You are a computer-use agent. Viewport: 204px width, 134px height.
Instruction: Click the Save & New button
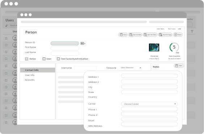click(135, 34)
